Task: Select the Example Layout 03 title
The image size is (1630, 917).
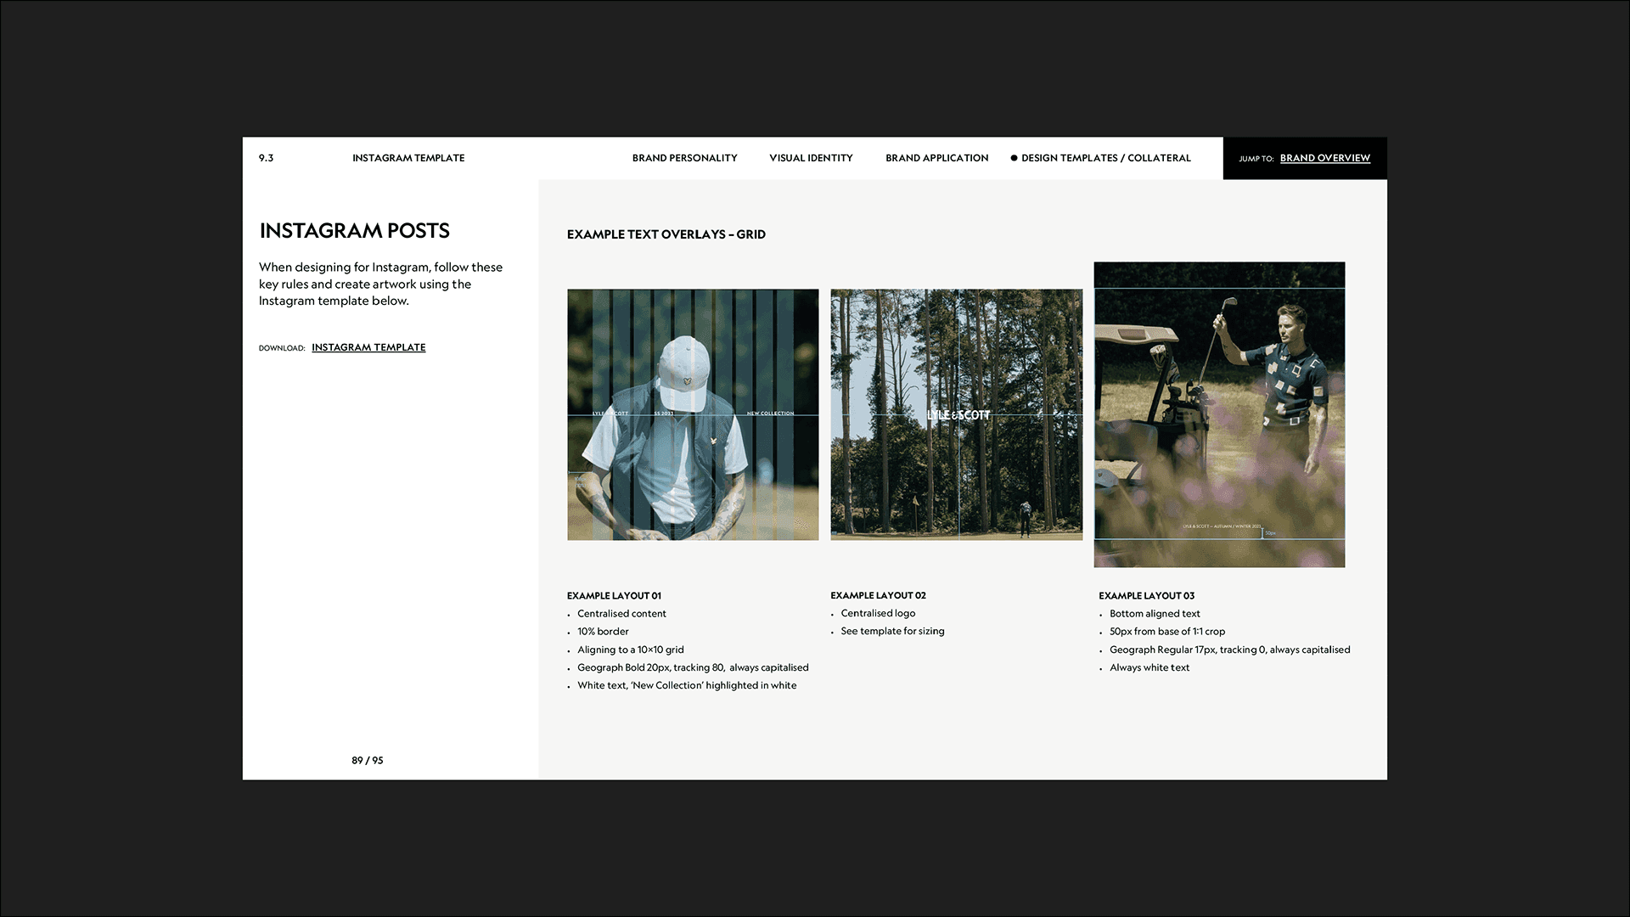Action: tap(1146, 596)
